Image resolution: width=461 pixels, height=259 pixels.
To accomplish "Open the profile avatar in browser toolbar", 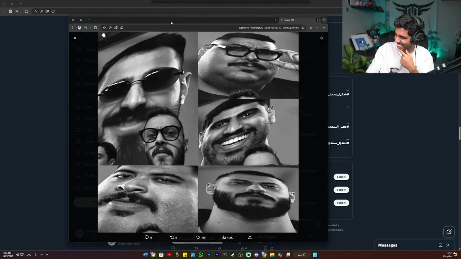I will (x=79, y=28).
